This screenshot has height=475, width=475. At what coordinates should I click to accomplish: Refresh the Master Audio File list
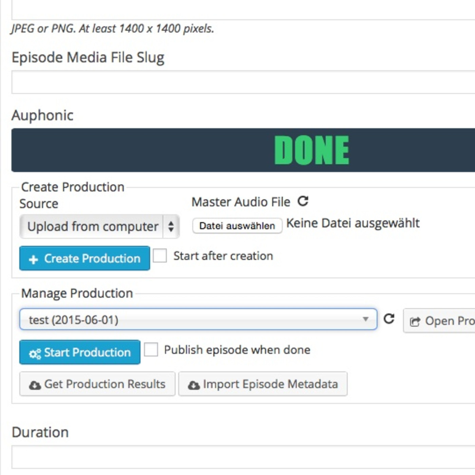click(x=303, y=201)
